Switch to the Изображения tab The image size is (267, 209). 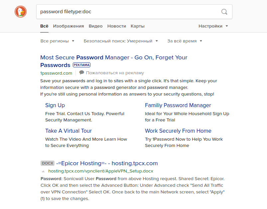tap(68, 26)
